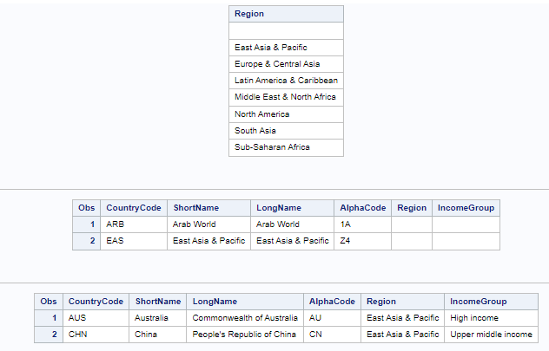Image resolution: width=549 pixels, height=351 pixels.
Task: Select the Latin America & Caribbean row
Action: pos(286,81)
